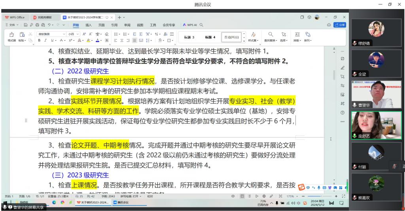
Task: Toggle Italic formatting
Action: (x=45, y=41)
